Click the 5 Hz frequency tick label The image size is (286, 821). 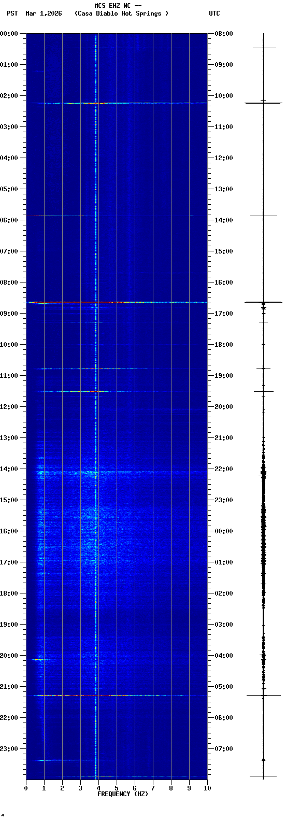click(117, 788)
